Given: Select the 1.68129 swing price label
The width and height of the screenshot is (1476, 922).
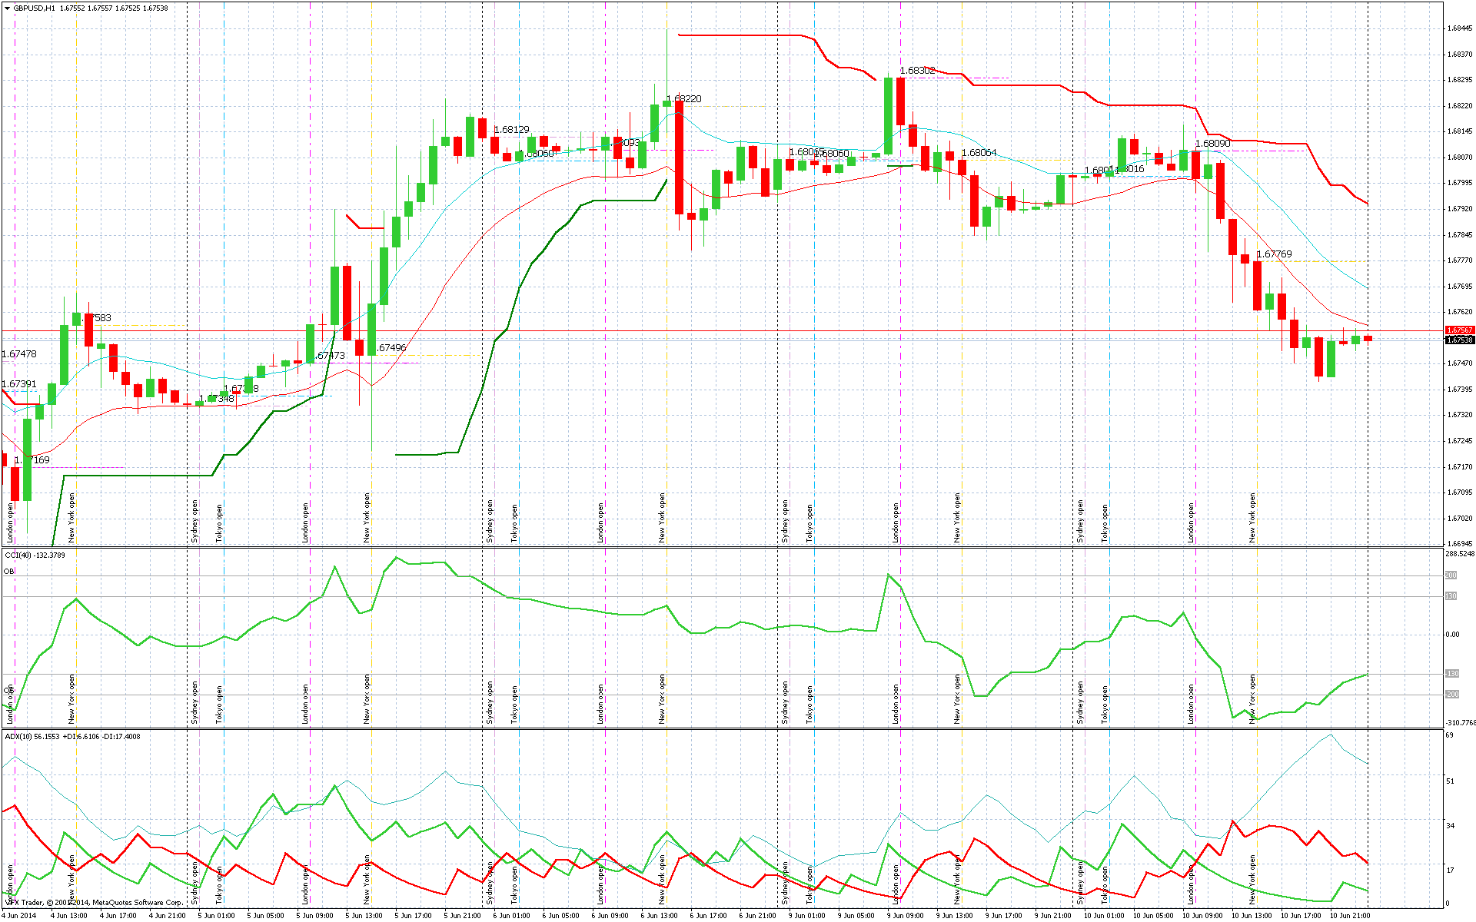Looking at the screenshot, I should 511,130.
